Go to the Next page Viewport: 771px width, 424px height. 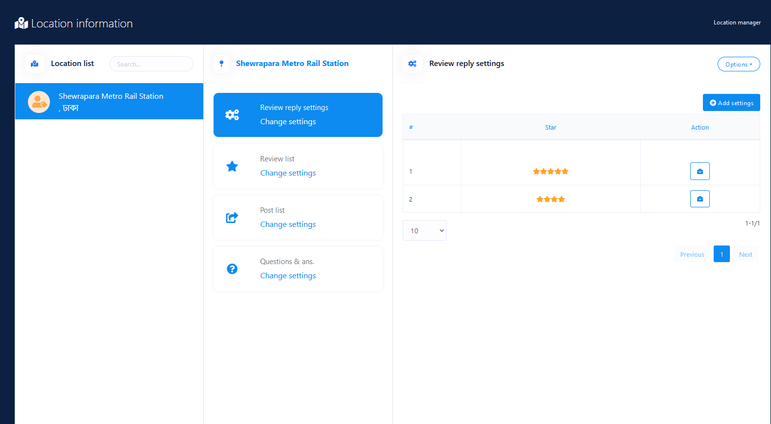(746, 254)
